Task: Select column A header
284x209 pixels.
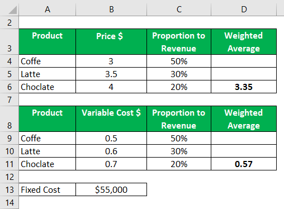Action: (x=48, y=9)
